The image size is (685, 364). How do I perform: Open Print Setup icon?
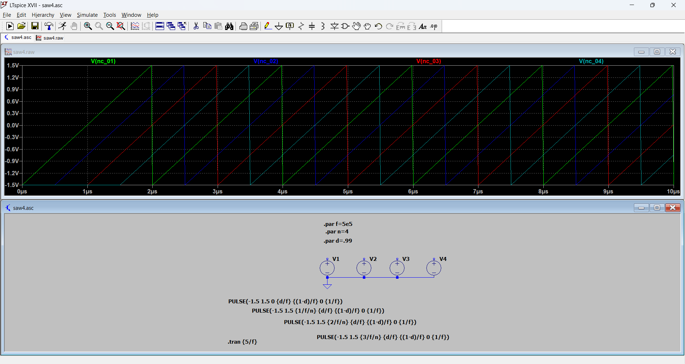pyautogui.click(x=243, y=26)
